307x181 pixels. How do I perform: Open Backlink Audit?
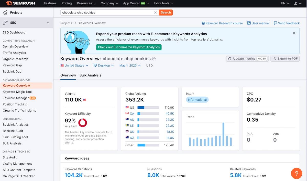click(x=13, y=131)
